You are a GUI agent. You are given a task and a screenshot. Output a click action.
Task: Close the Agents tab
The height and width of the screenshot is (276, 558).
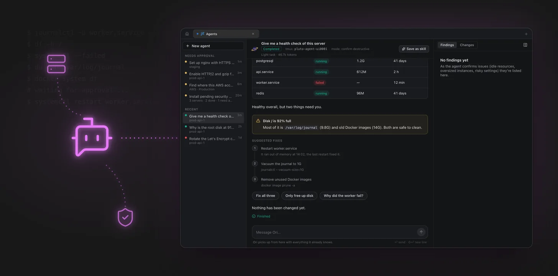click(253, 34)
